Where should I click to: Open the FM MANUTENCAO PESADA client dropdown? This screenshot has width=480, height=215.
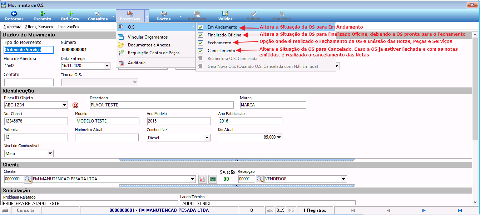pyautogui.click(x=193, y=179)
